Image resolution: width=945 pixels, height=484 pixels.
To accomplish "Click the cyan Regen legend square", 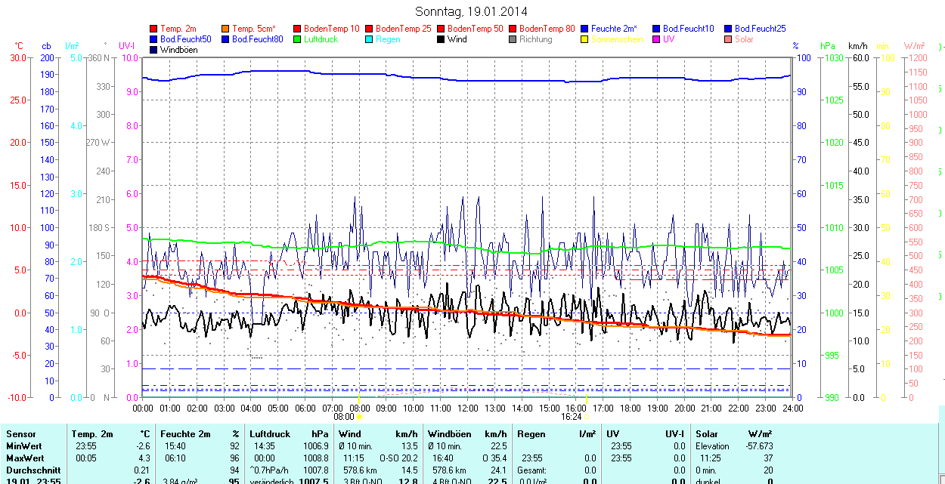I will (370, 39).
